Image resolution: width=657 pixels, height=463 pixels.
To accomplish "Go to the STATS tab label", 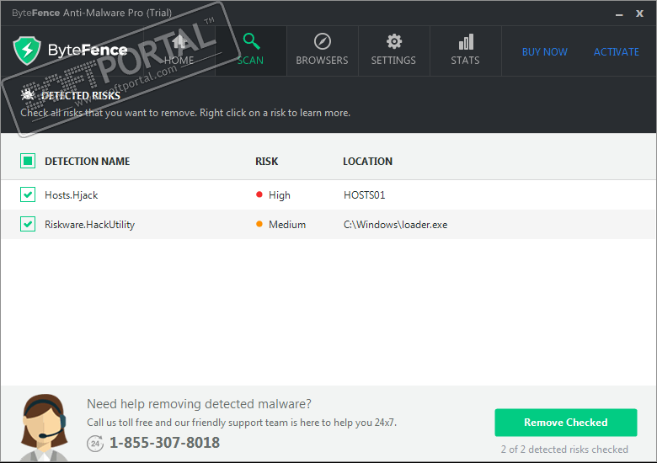I will 465,61.
